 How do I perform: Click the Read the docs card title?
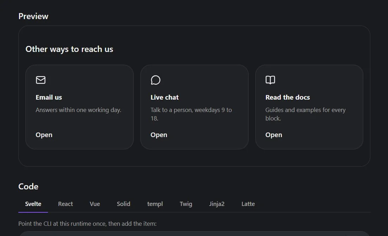tap(287, 98)
